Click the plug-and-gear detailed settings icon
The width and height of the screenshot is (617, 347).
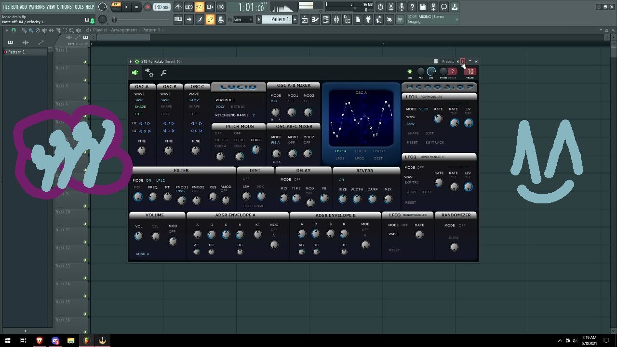149,73
